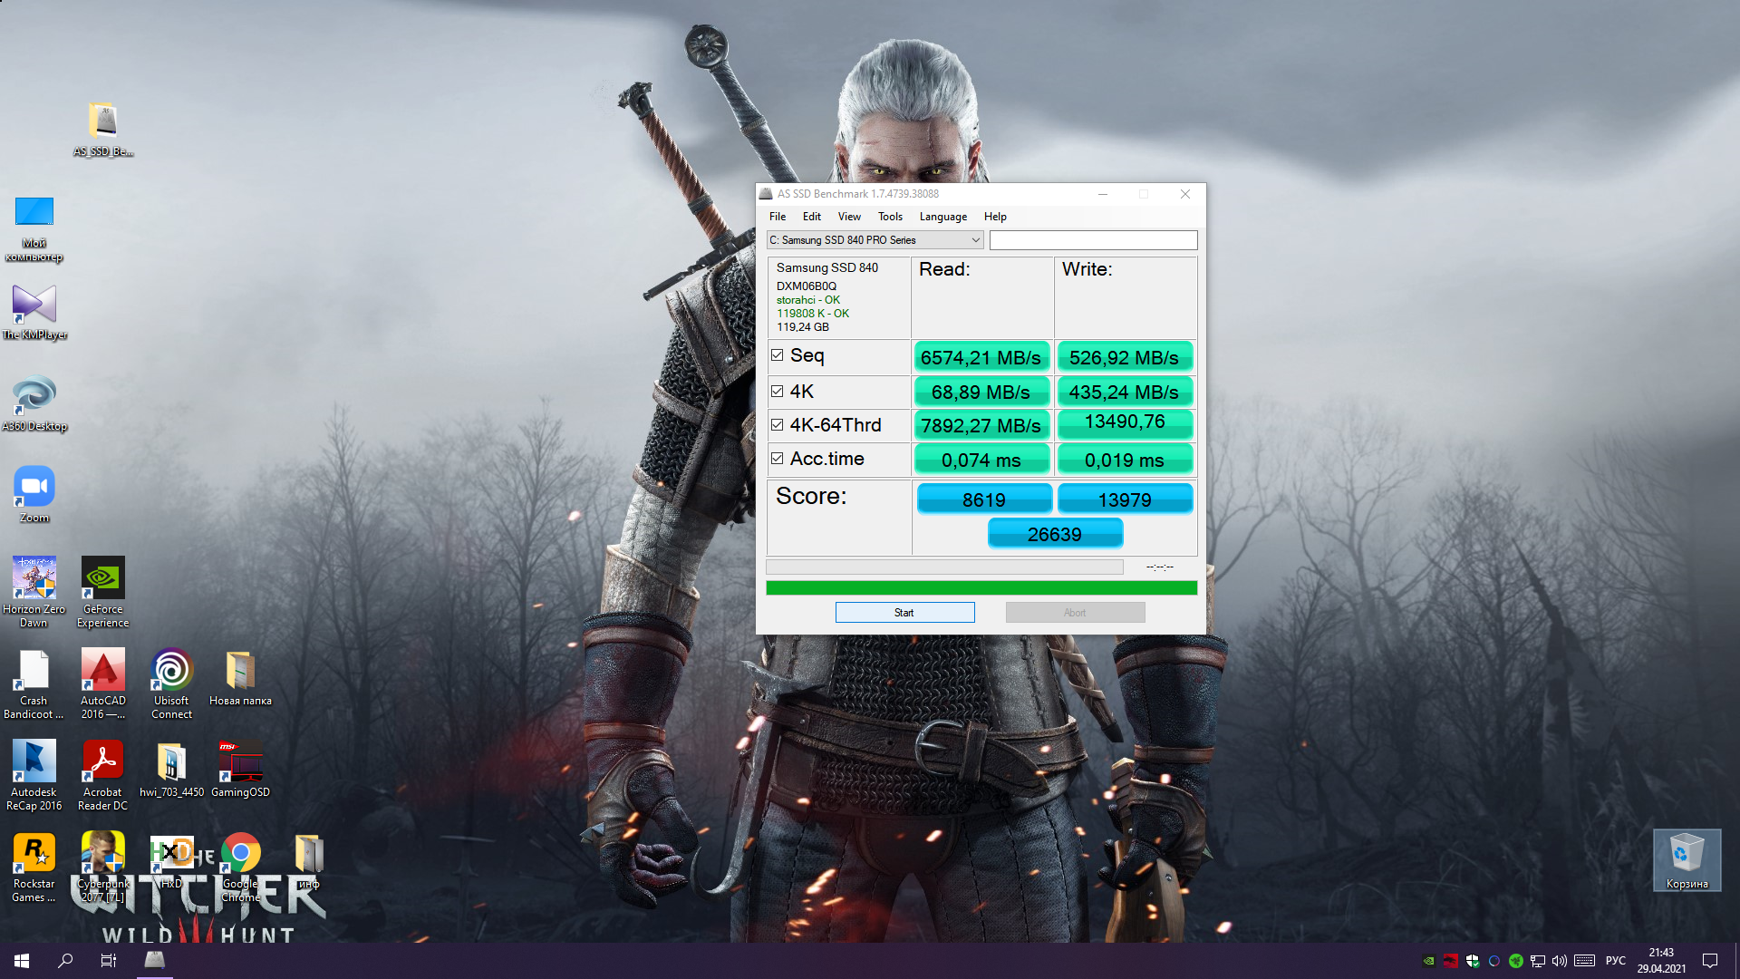
Task: Select the HxD hex editor shortcut
Action: (172, 861)
